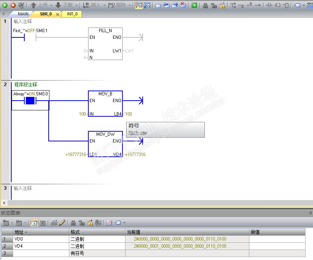Switch to the INT_0 tab

72,14
